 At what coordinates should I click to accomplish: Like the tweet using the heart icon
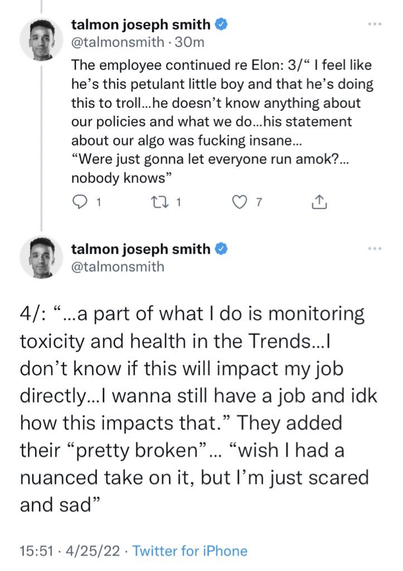tap(239, 202)
